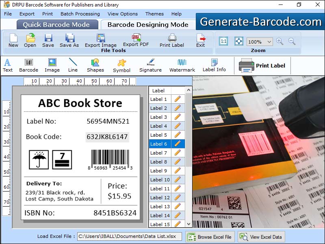Image resolution: width=325 pixels, height=244 pixels.
Task: Open the Shapes tool
Action: 95,65
